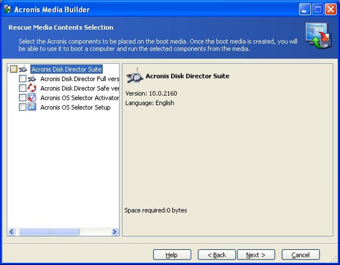
Task: Click the Language: English text
Action: 150,103
